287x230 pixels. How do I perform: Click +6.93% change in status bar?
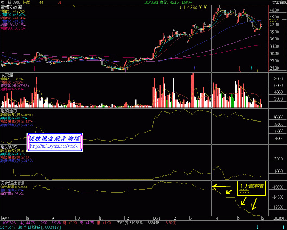pyautogui.click(x=56, y=223)
